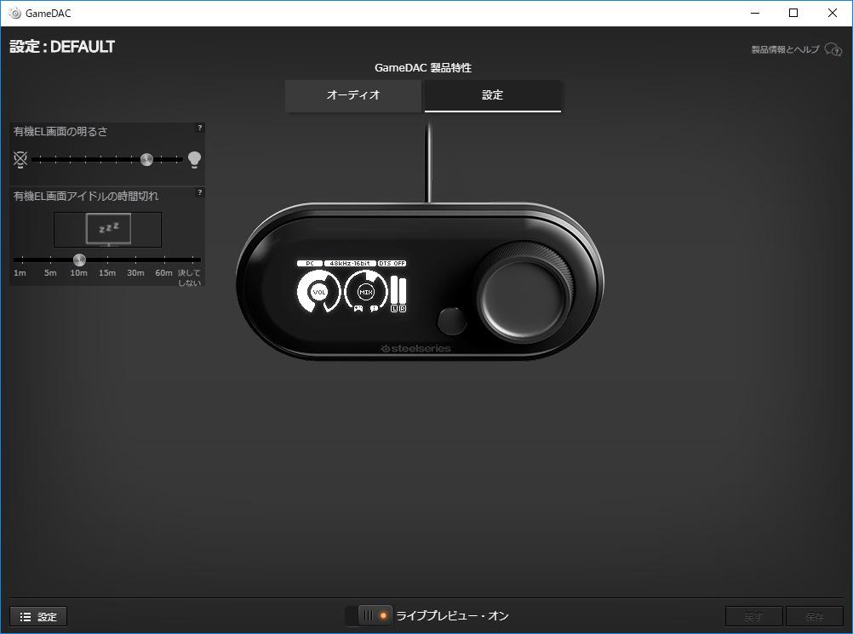The width and height of the screenshot is (853, 634).
Task: Click the idle timeout slider handle
Action: (x=79, y=260)
